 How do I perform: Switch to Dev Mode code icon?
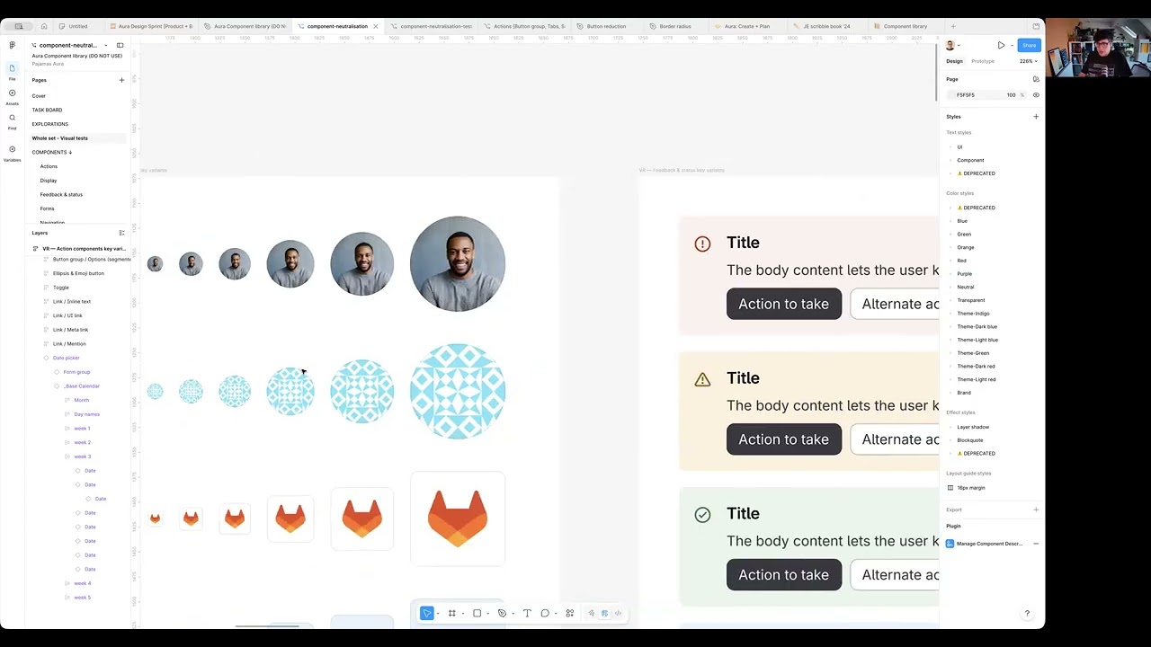click(618, 613)
